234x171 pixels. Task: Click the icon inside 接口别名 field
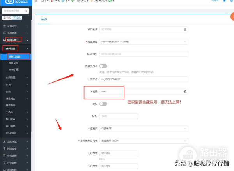click(x=185, y=29)
